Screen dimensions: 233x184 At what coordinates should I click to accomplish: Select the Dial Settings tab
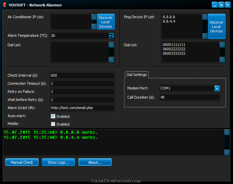[137, 75]
